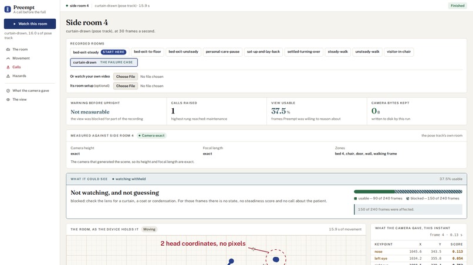Viewport: 473px width, 265px height.
Task: Click the 'Side room 4' heading
Action: (x=87, y=23)
